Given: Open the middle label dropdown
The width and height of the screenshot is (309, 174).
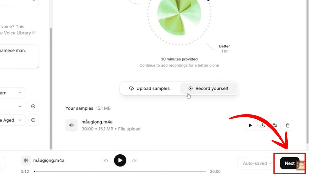Looking at the screenshot, I should click(12, 106).
